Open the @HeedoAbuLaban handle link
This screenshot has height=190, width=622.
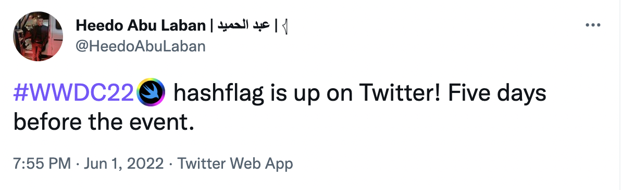click(141, 47)
